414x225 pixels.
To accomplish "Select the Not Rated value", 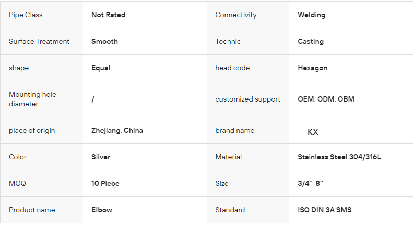I will coord(108,15).
